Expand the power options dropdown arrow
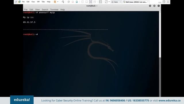This screenshot has height=104, width=184. [58, 2]
